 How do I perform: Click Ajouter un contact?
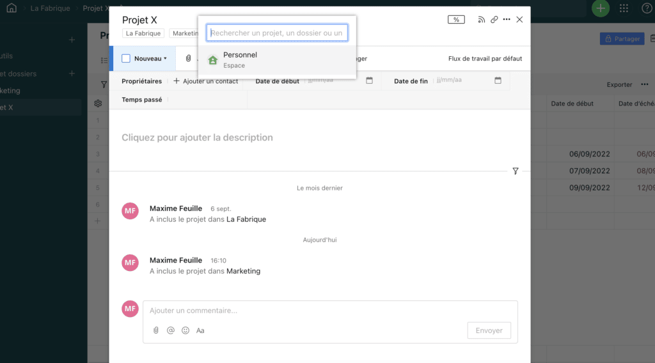[x=206, y=81]
